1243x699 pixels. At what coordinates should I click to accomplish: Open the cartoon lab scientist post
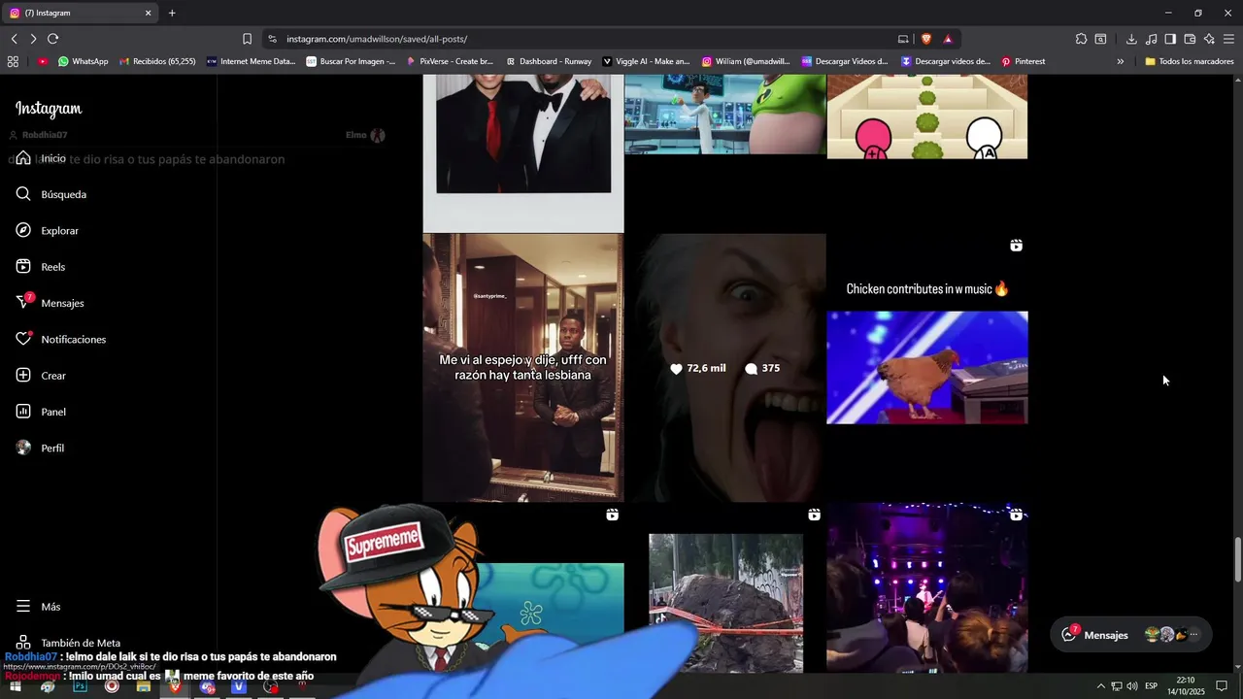[x=725, y=115]
